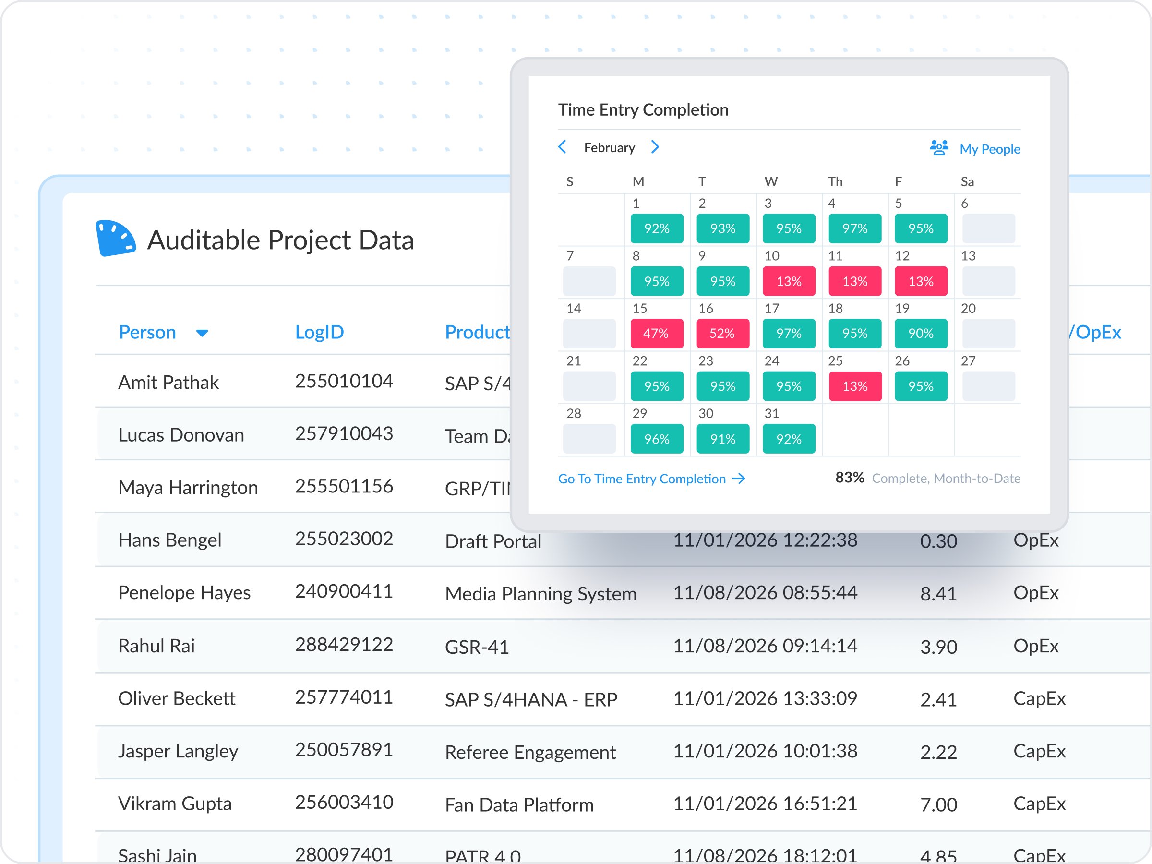This screenshot has height=864, width=1152.
Task: Click the Rahul Rai LogID 288429122
Action: click(x=344, y=645)
